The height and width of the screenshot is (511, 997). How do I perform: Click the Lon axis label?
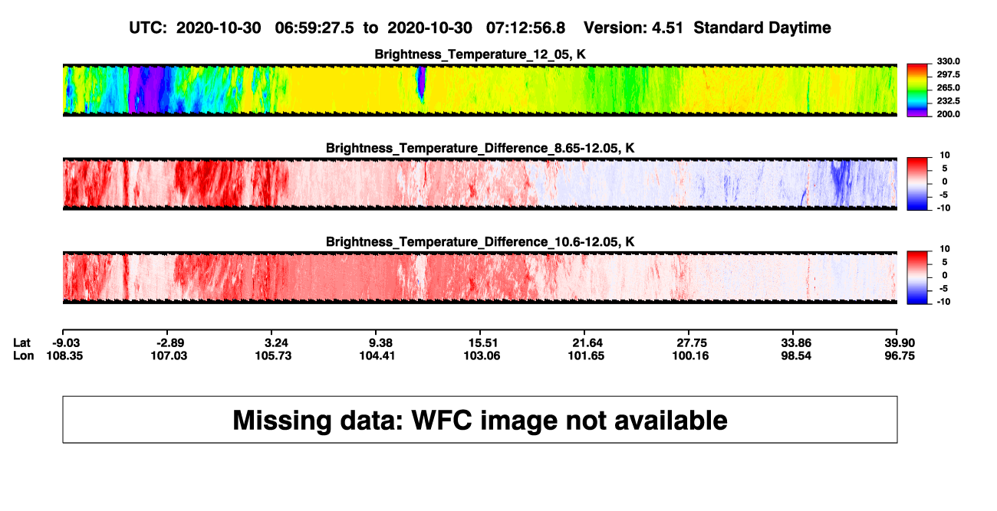tap(24, 355)
